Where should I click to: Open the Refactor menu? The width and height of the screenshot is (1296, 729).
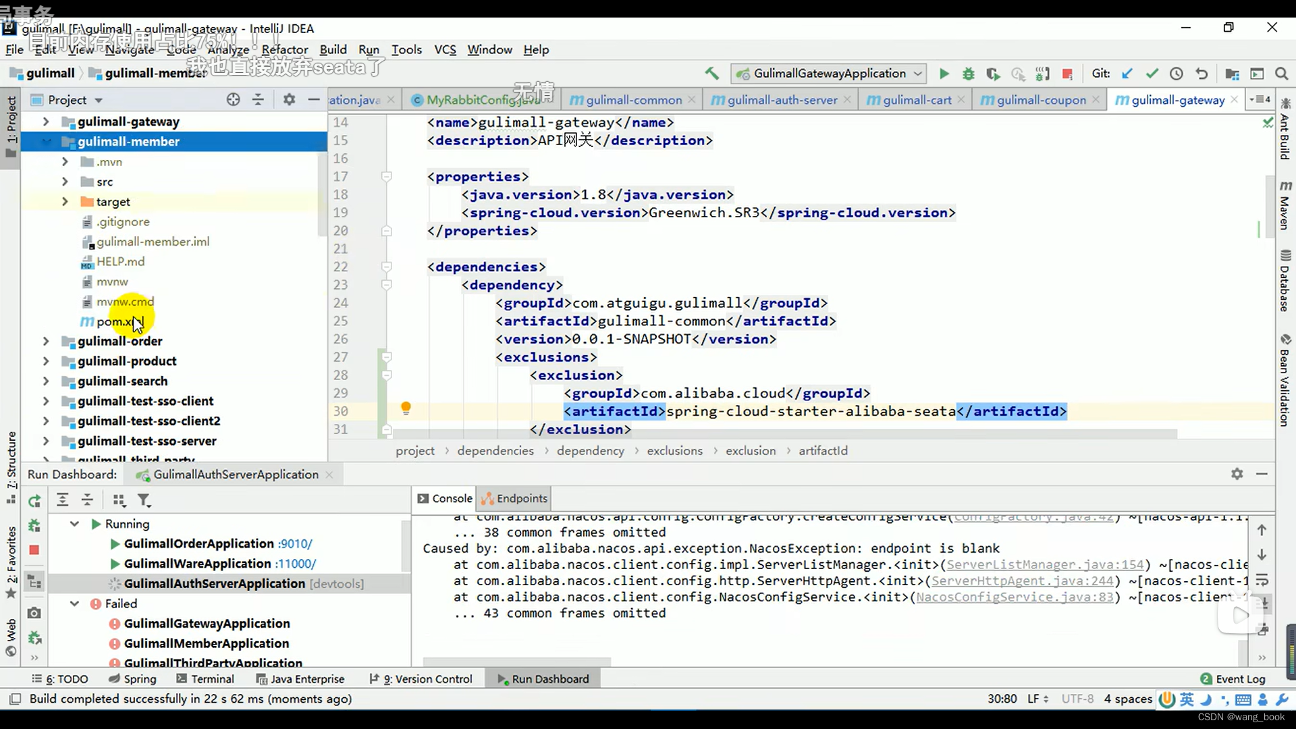(x=285, y=49)
